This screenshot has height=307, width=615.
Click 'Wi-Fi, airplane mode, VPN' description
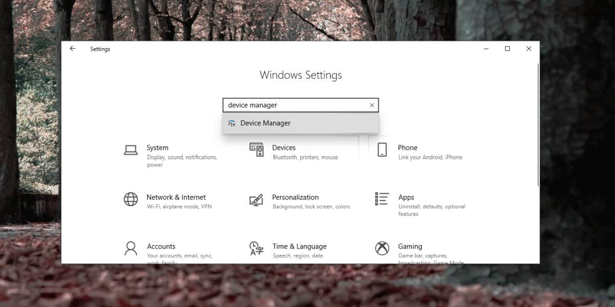[179, 207]
